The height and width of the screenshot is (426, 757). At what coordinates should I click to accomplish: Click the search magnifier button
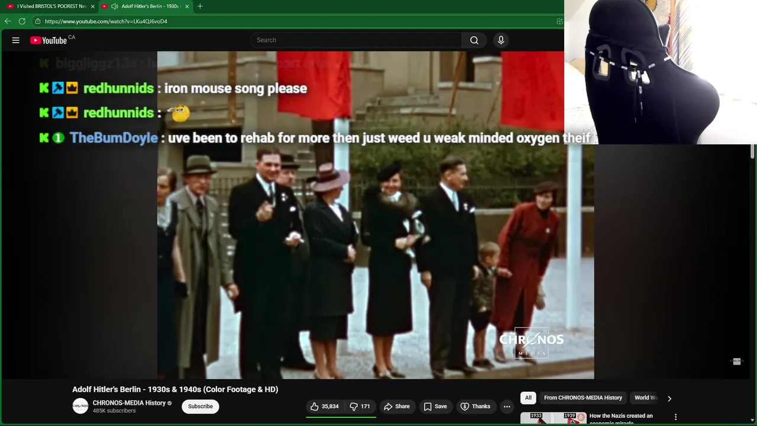tap(474, 40)
